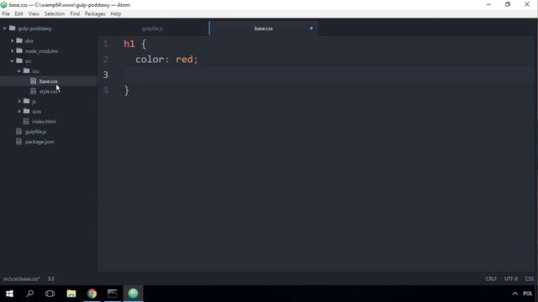This screenshot has width=538, height=302.
Task: Click the modified dot on base.css tab
Action: pyautogui.click(x=311, y=29)
